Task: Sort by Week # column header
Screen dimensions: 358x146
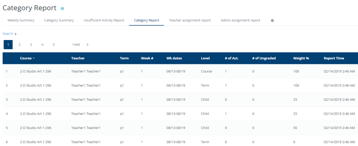Action: pos(147,58)
